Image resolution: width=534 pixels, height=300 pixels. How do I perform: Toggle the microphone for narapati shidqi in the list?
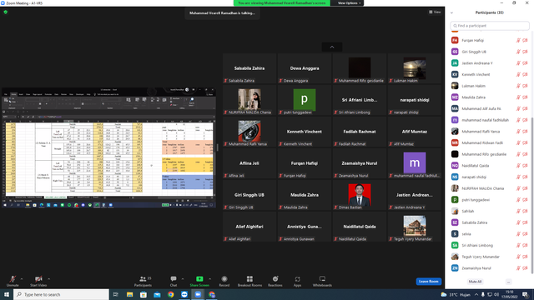pos(518,177)
